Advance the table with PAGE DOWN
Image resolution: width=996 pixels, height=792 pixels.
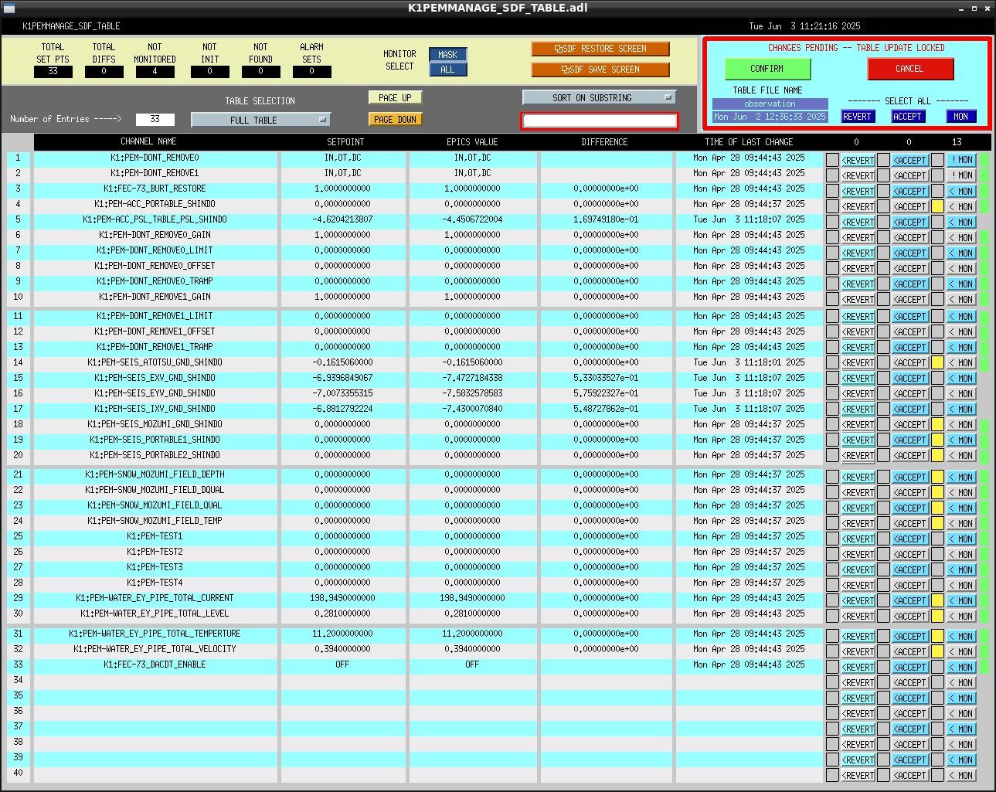396,120
